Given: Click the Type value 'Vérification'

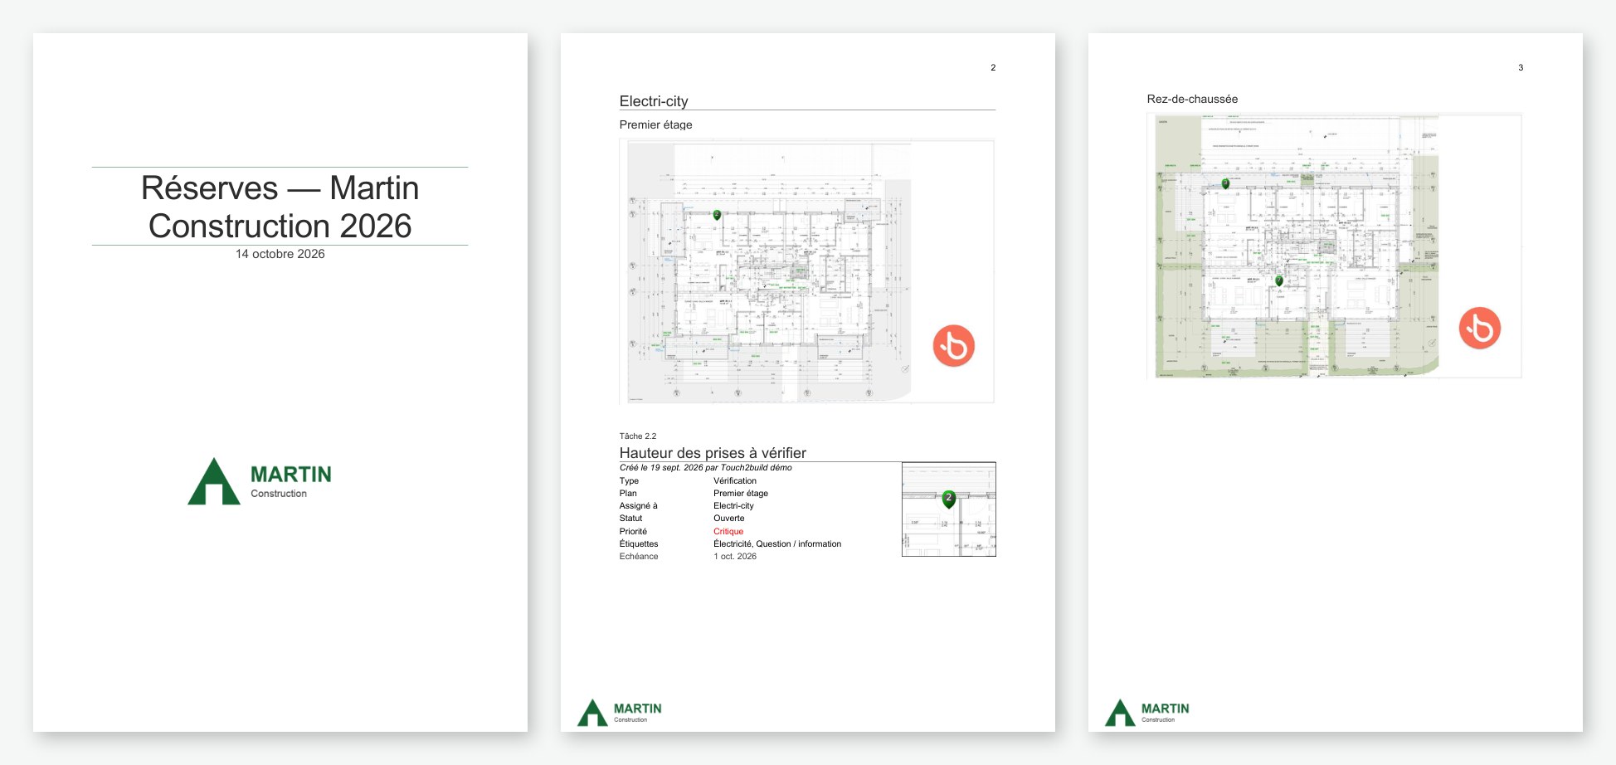Looking at the screenshot, I should pos(735,480).
